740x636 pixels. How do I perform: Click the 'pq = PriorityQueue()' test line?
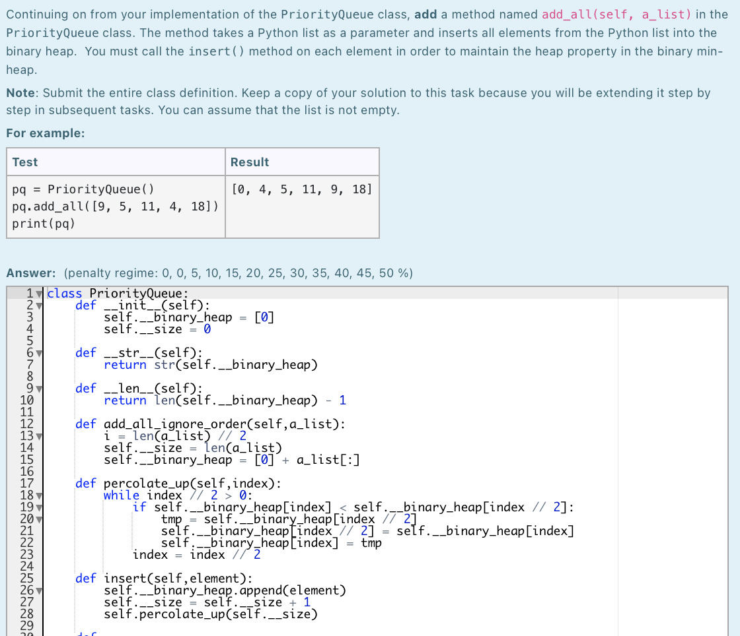[83, 189]
